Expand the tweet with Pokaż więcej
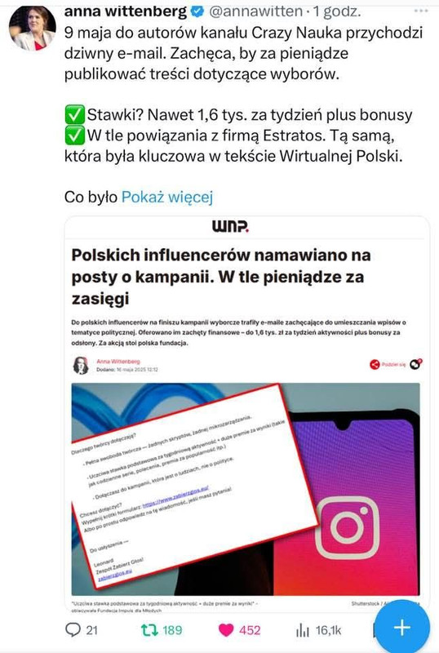Image resolution: width=439 pixels, height=653 pixels. pos(167,197)
